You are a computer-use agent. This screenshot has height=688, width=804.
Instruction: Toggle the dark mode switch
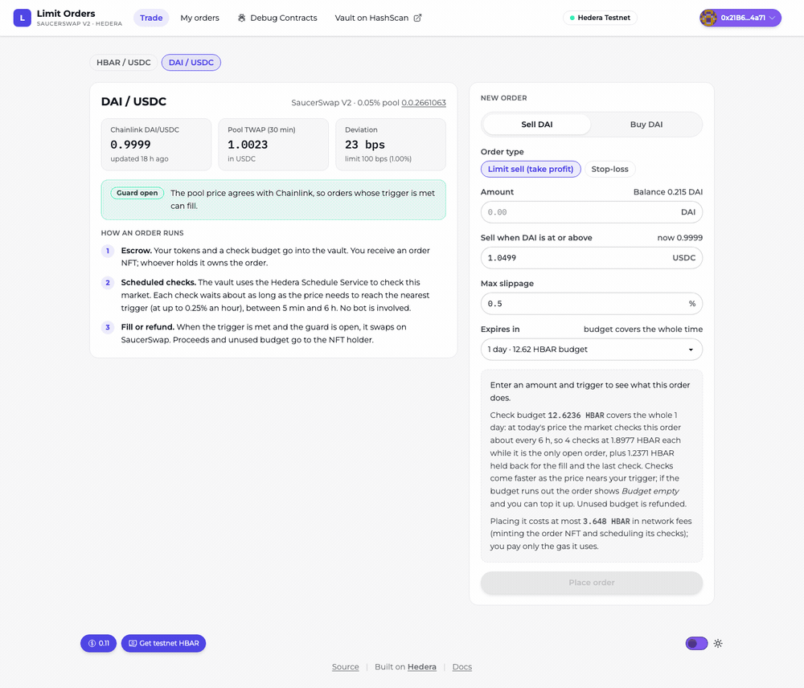tap(696, 644)
